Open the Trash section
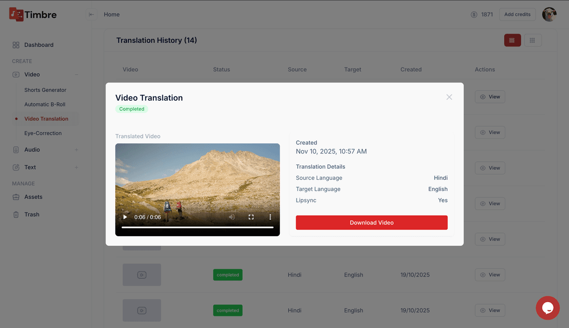Viewport: 569px width, 328px height. (x=32, y=215)
